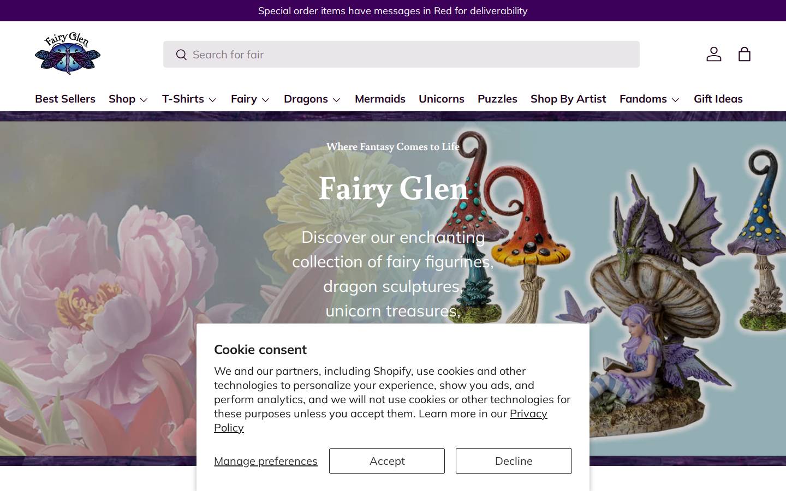Go to Mermaids category
This screenshot has height=491, width=786.
tap(380, 99)
